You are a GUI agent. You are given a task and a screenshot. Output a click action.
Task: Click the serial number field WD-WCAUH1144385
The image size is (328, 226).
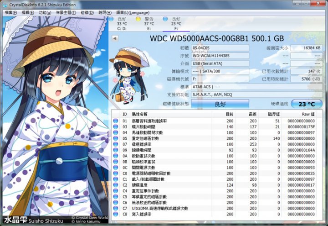click(220, 56)
